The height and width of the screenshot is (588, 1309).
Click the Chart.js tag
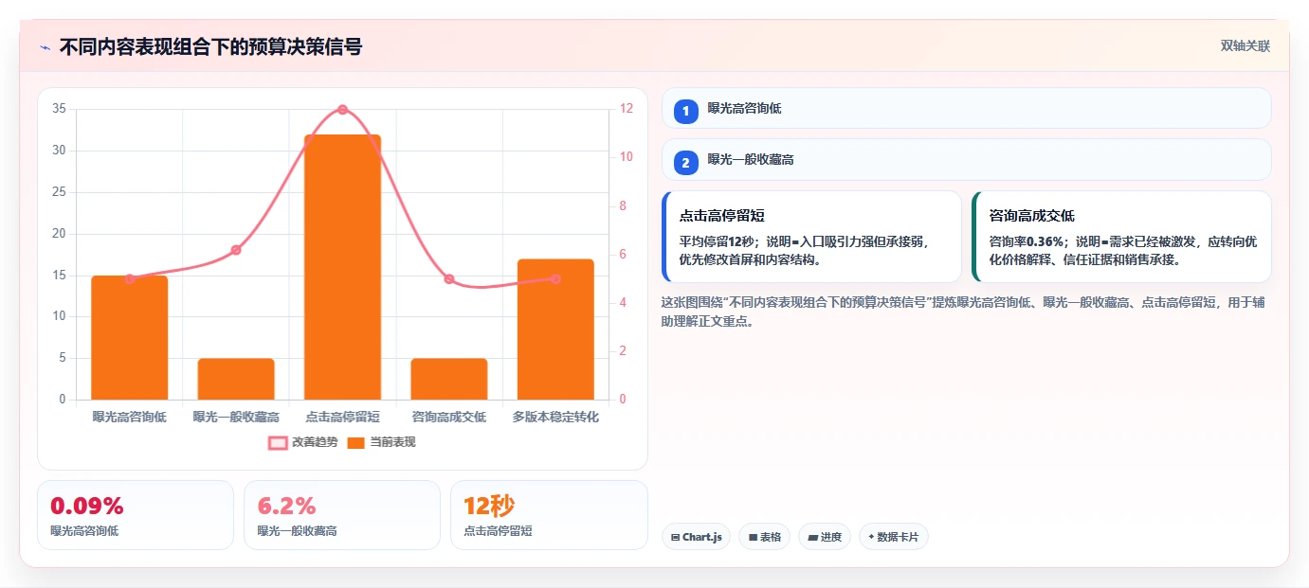pyautogui.click(x=696, y=537)
